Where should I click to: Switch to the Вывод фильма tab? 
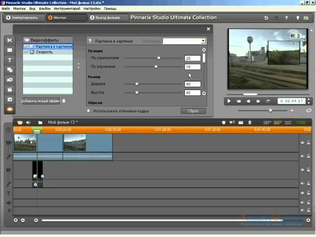105,17
